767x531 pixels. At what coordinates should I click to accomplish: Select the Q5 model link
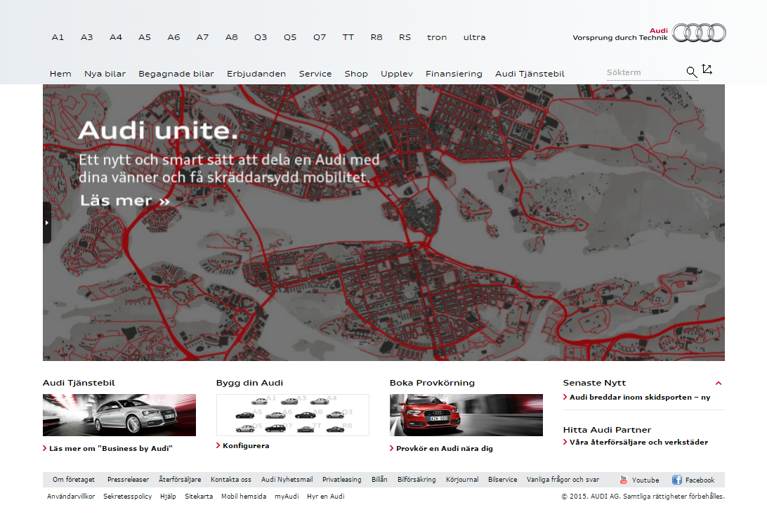290,37
